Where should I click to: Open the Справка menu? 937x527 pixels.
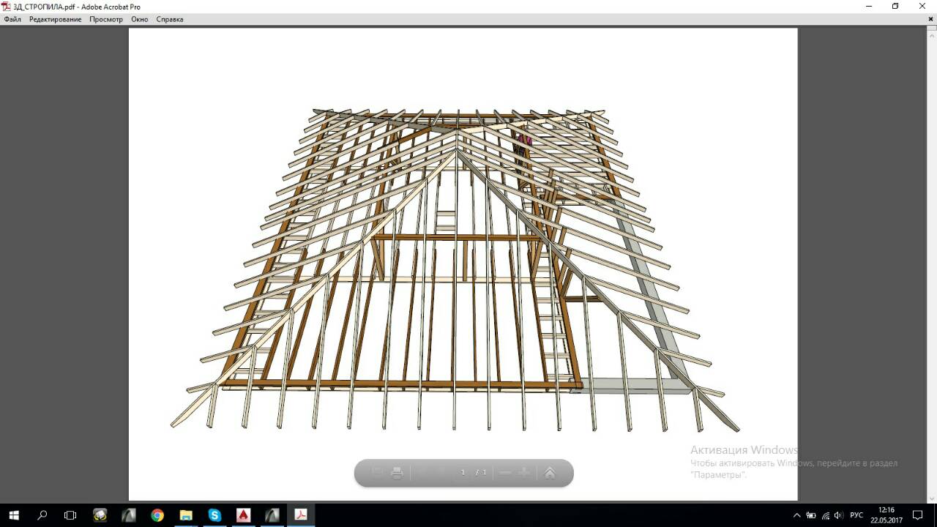pos(170,19)
